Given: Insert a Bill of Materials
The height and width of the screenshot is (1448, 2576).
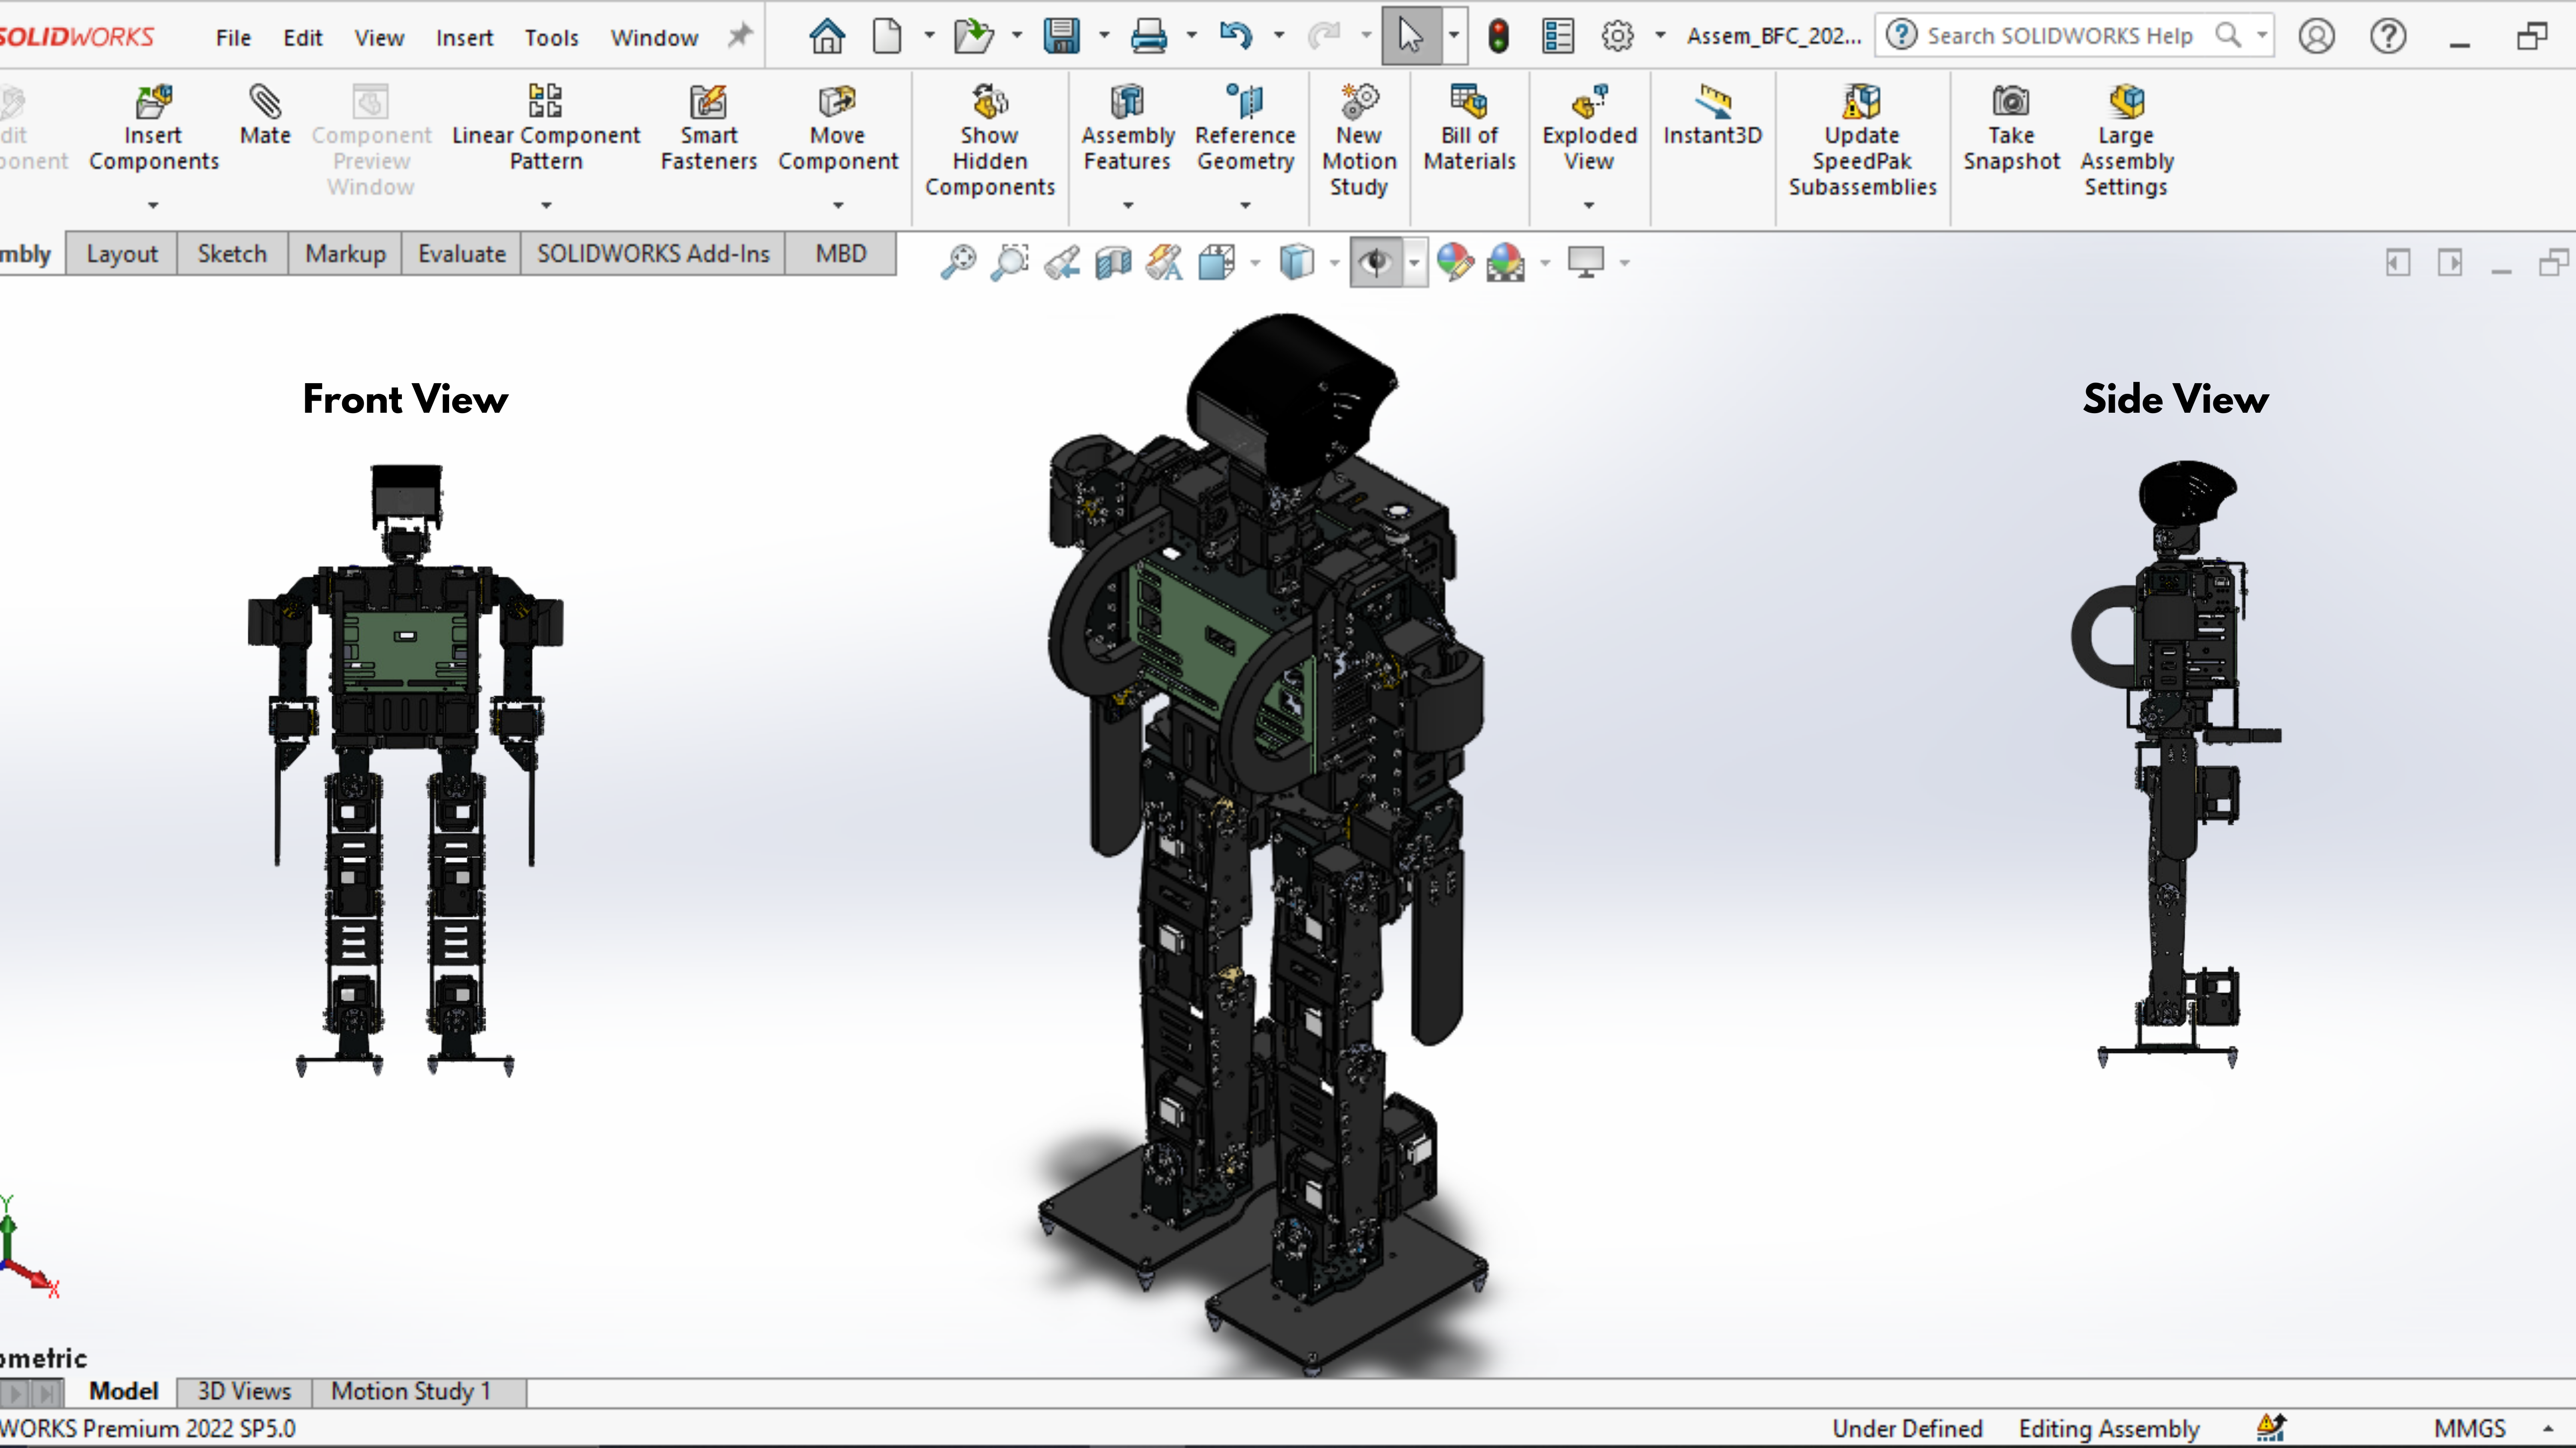Looking at the screenshot, I should [x=1469, y=129].
